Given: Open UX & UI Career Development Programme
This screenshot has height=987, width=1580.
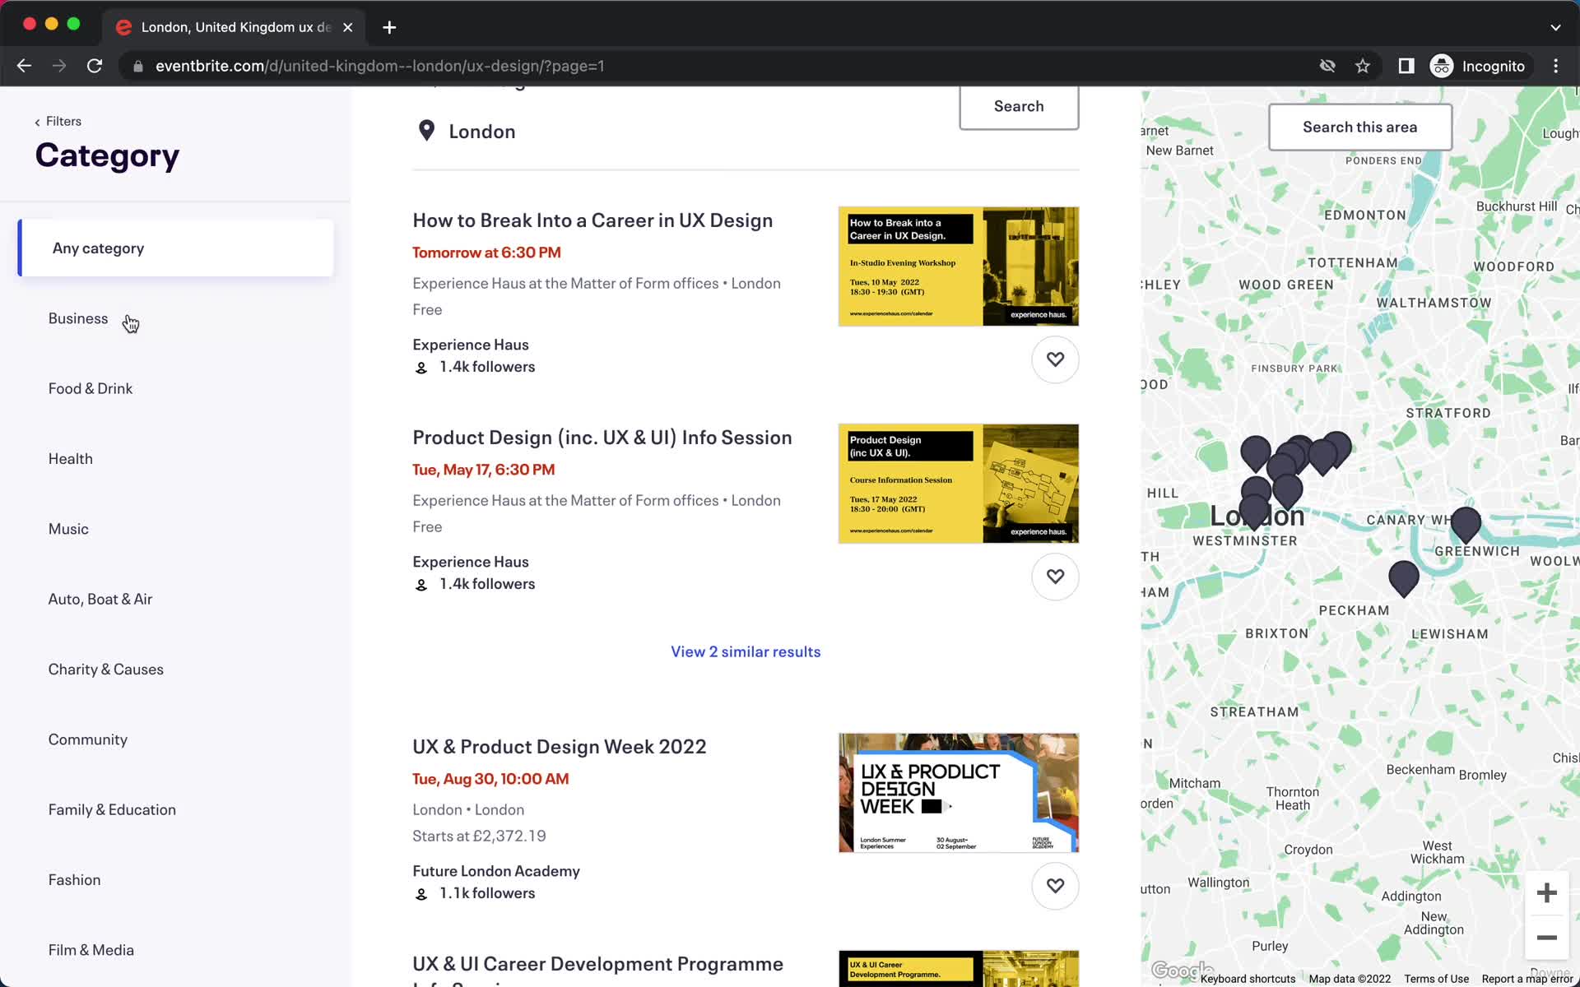Looking at the screenshot, I should (598, 964).
